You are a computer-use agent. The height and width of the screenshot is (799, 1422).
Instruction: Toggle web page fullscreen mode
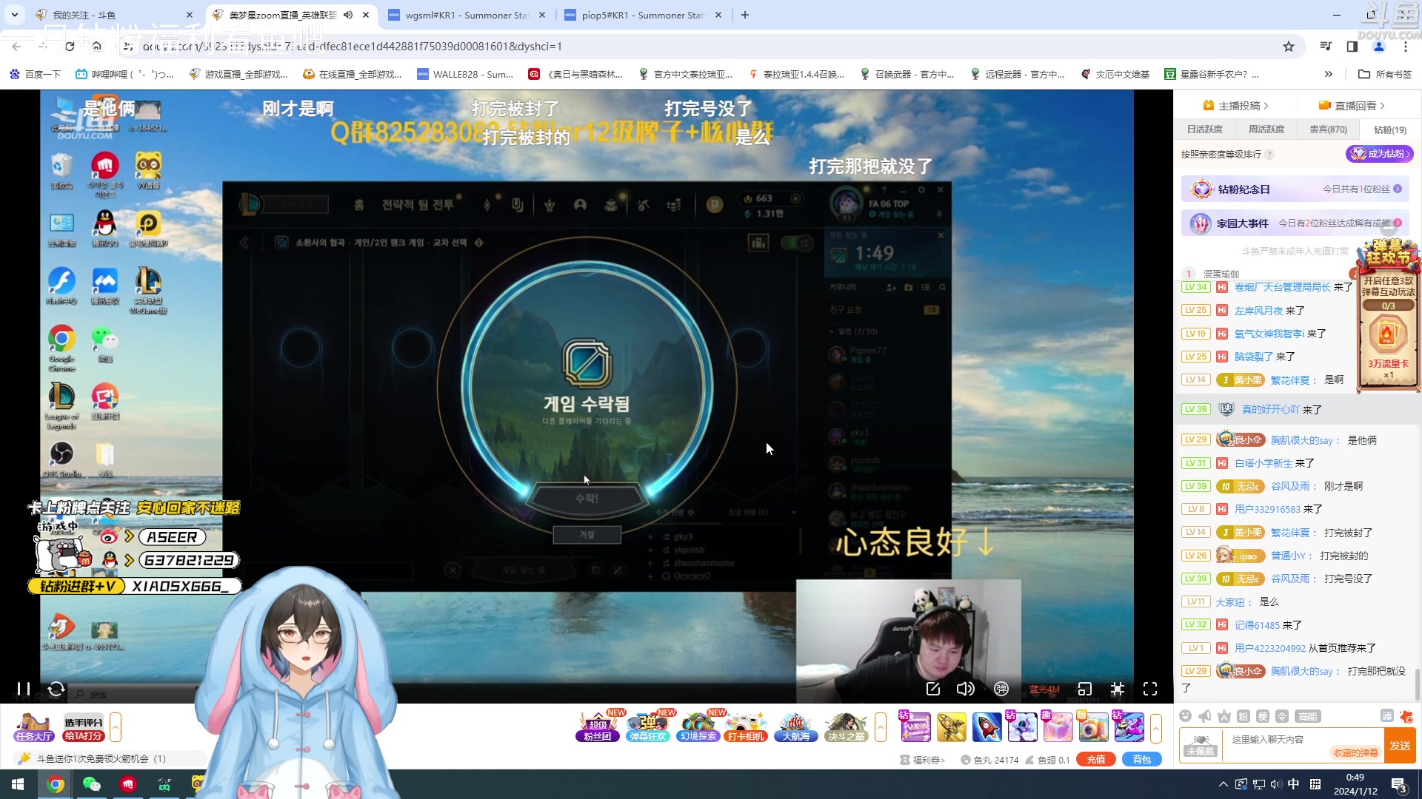click(x=1118, y=689)
